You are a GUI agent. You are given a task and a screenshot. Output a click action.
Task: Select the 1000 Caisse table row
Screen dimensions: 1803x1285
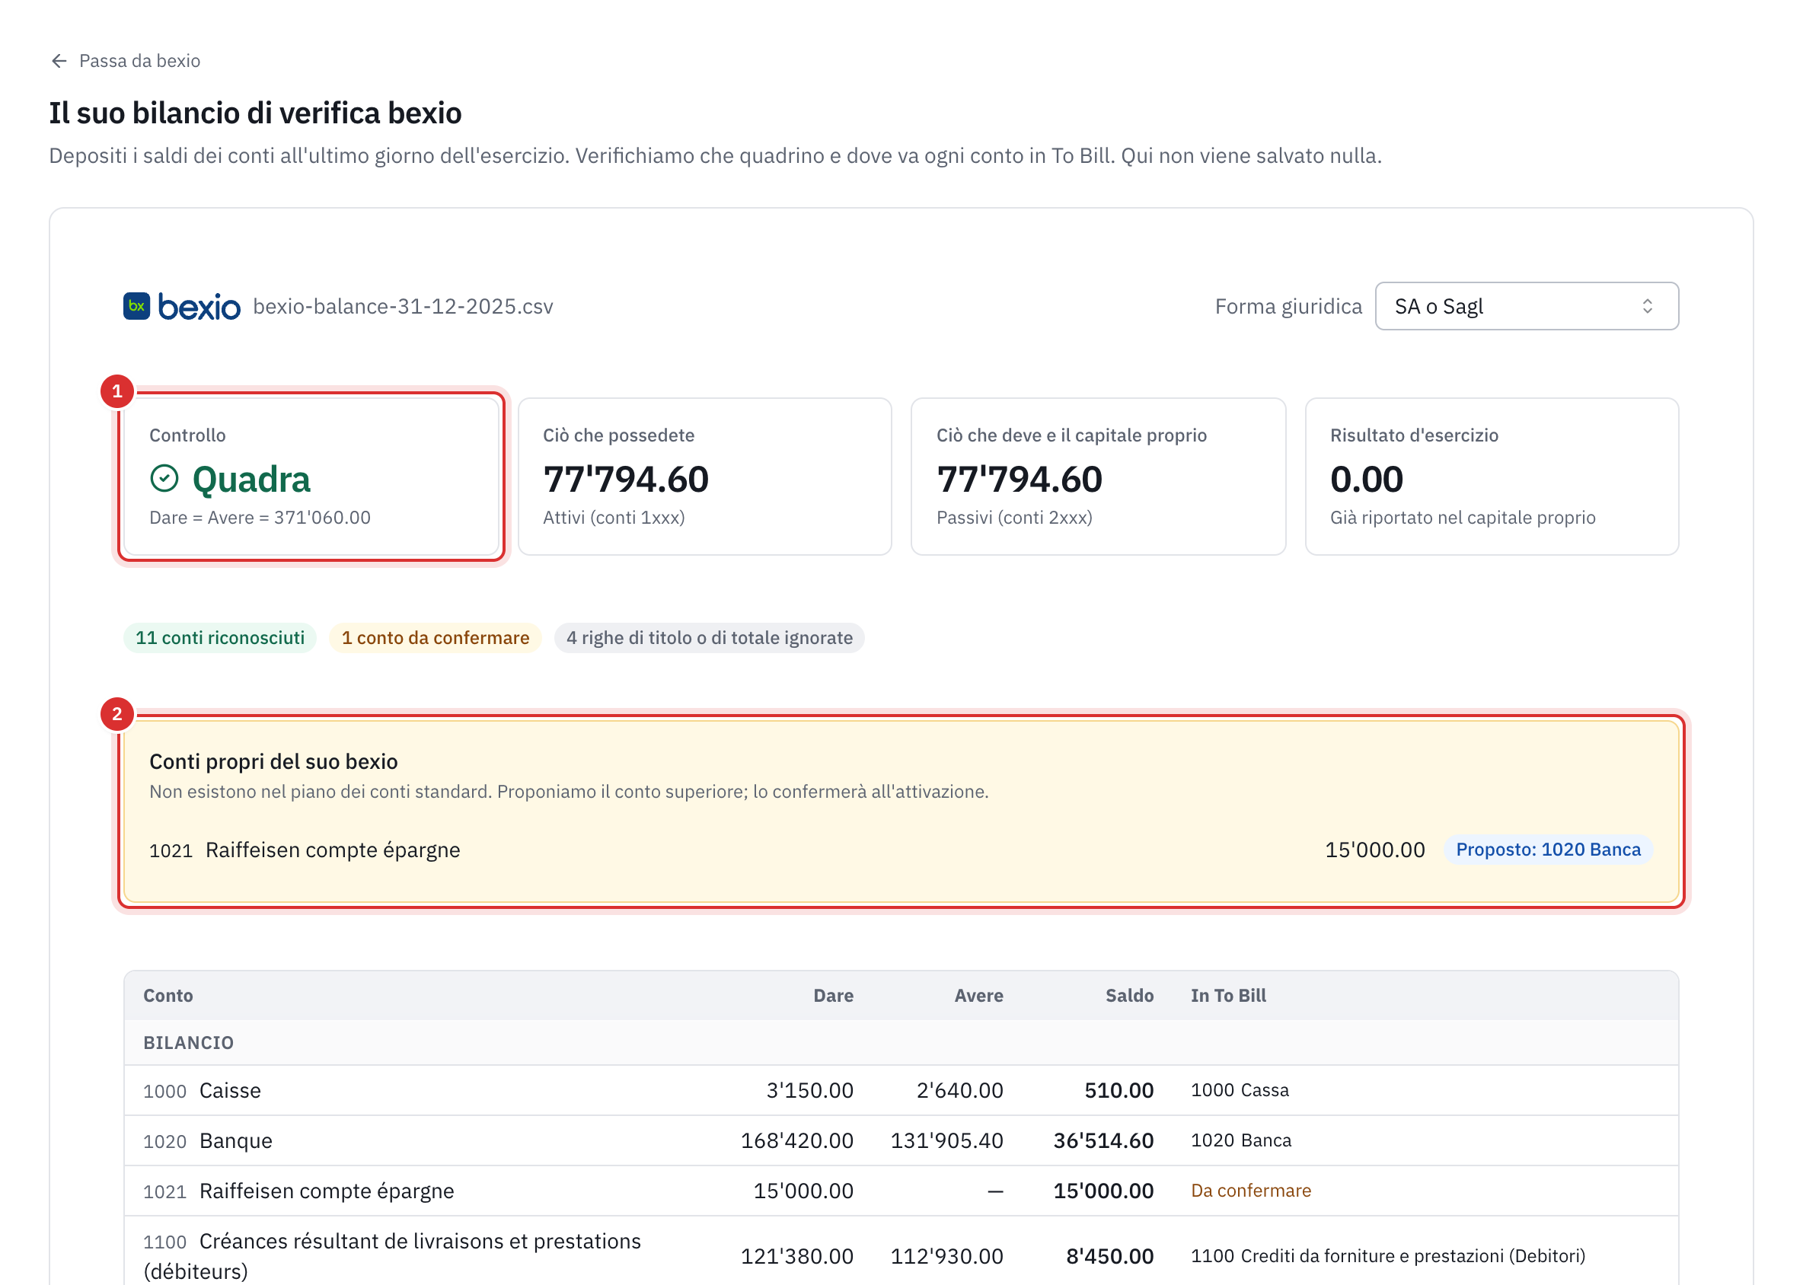tap(901, 1090)
